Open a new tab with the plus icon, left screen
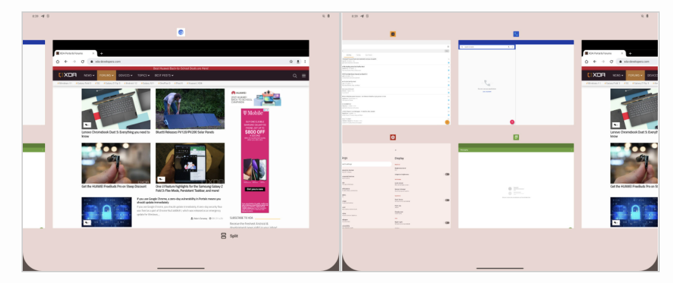The image size is (673, 283). point(101,54)
